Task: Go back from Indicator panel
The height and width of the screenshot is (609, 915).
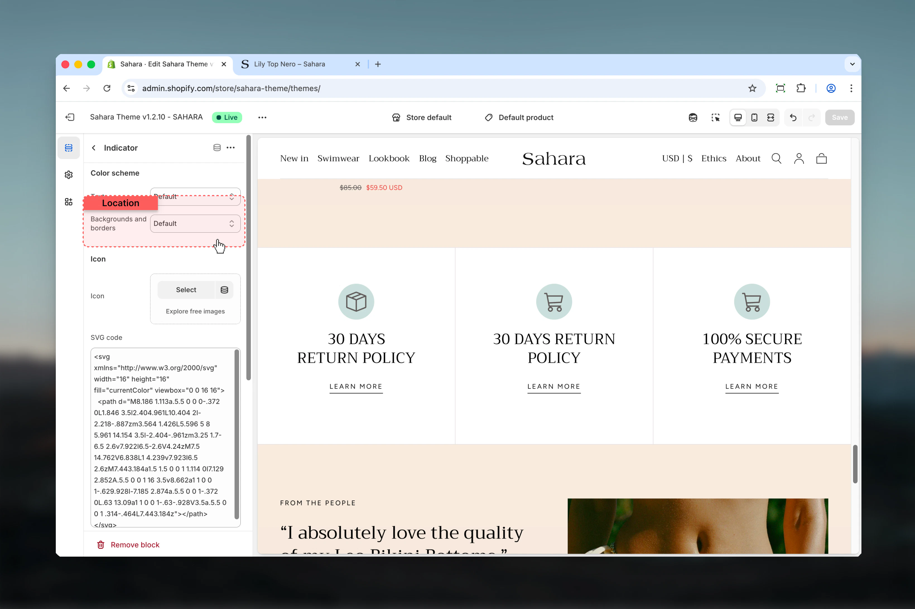Action: point(94,148)
